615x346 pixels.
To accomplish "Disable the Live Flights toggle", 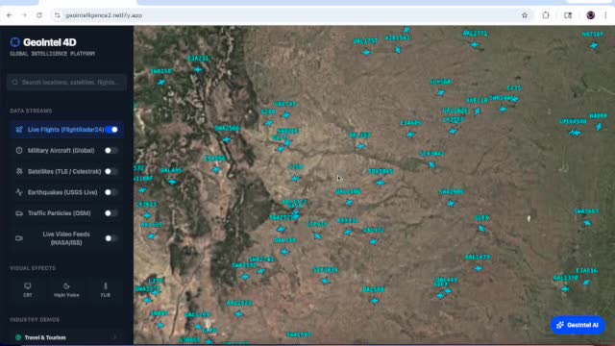I will 111,130.
